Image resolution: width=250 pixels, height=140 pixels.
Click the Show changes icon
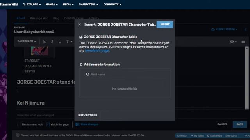77,124
